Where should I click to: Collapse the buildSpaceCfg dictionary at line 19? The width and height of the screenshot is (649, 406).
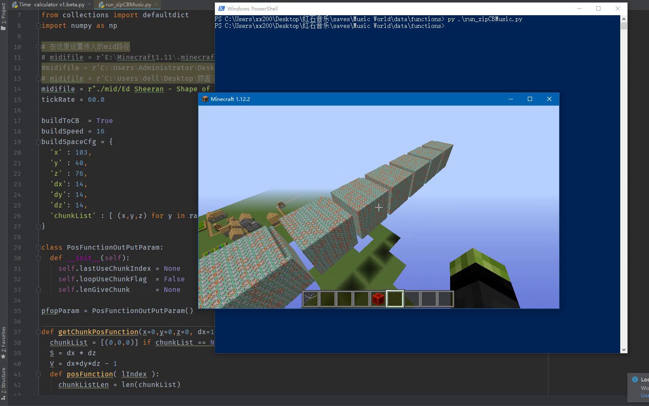pyautogui.click(x=38, y=142)
